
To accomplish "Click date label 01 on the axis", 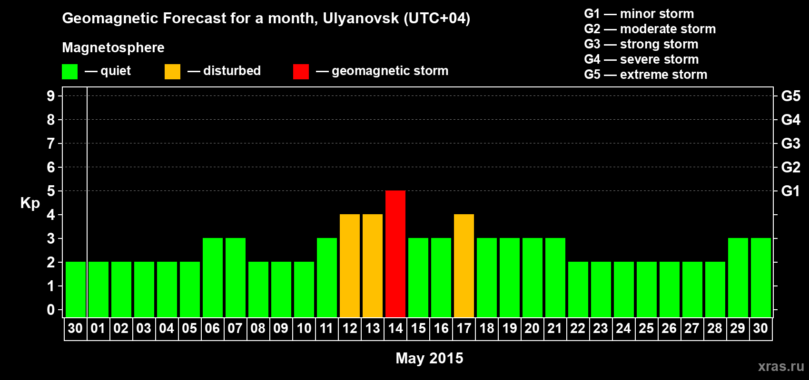I will [98, 328].
